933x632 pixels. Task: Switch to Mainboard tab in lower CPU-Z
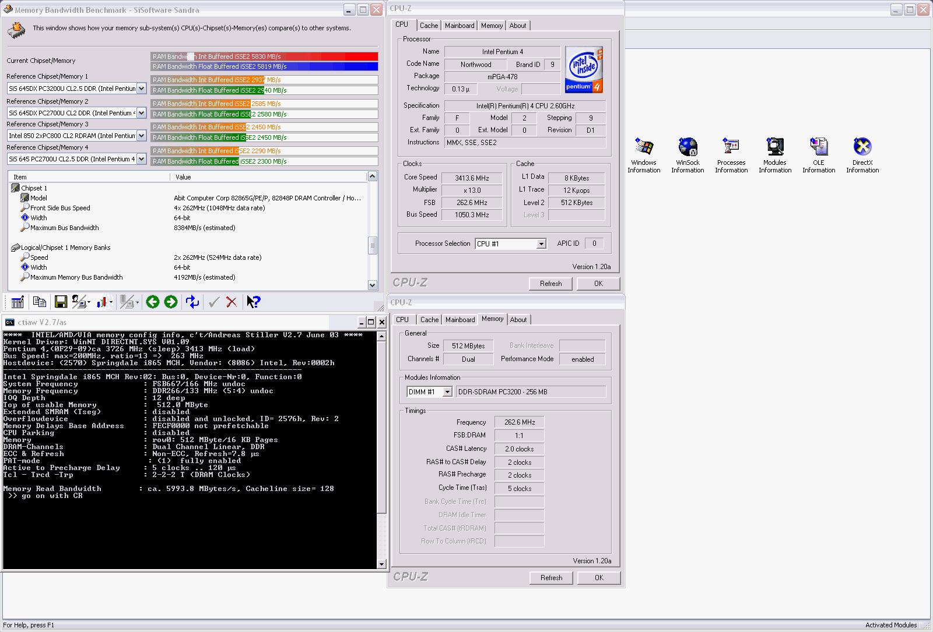[x=460, y=320]
